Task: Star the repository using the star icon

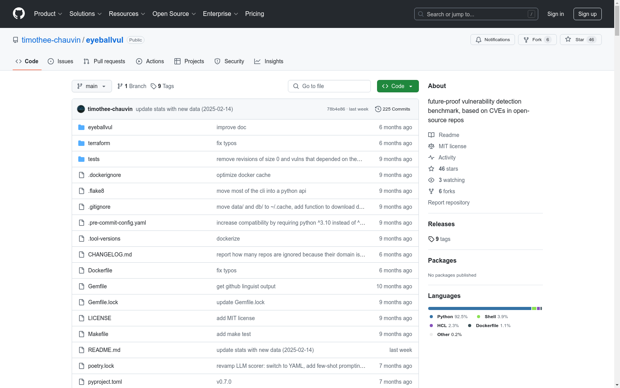Action: coord(568,39)
